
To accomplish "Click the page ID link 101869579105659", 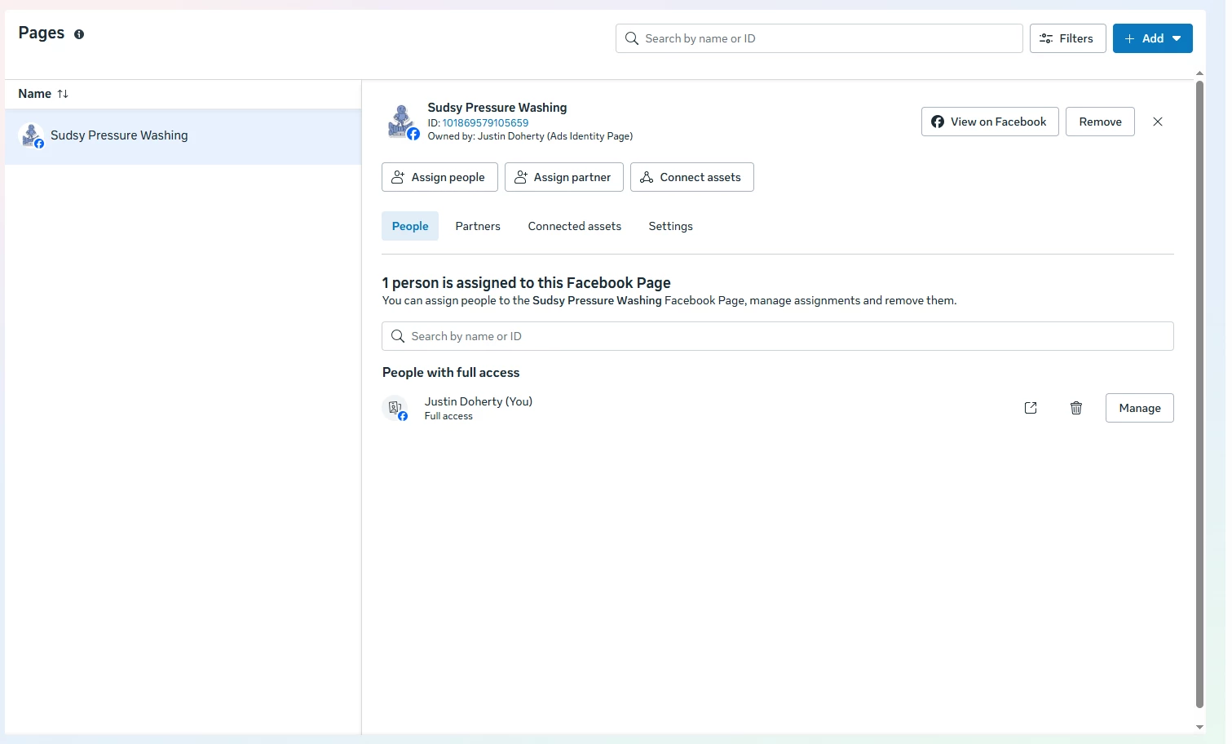I will point(485,123).
